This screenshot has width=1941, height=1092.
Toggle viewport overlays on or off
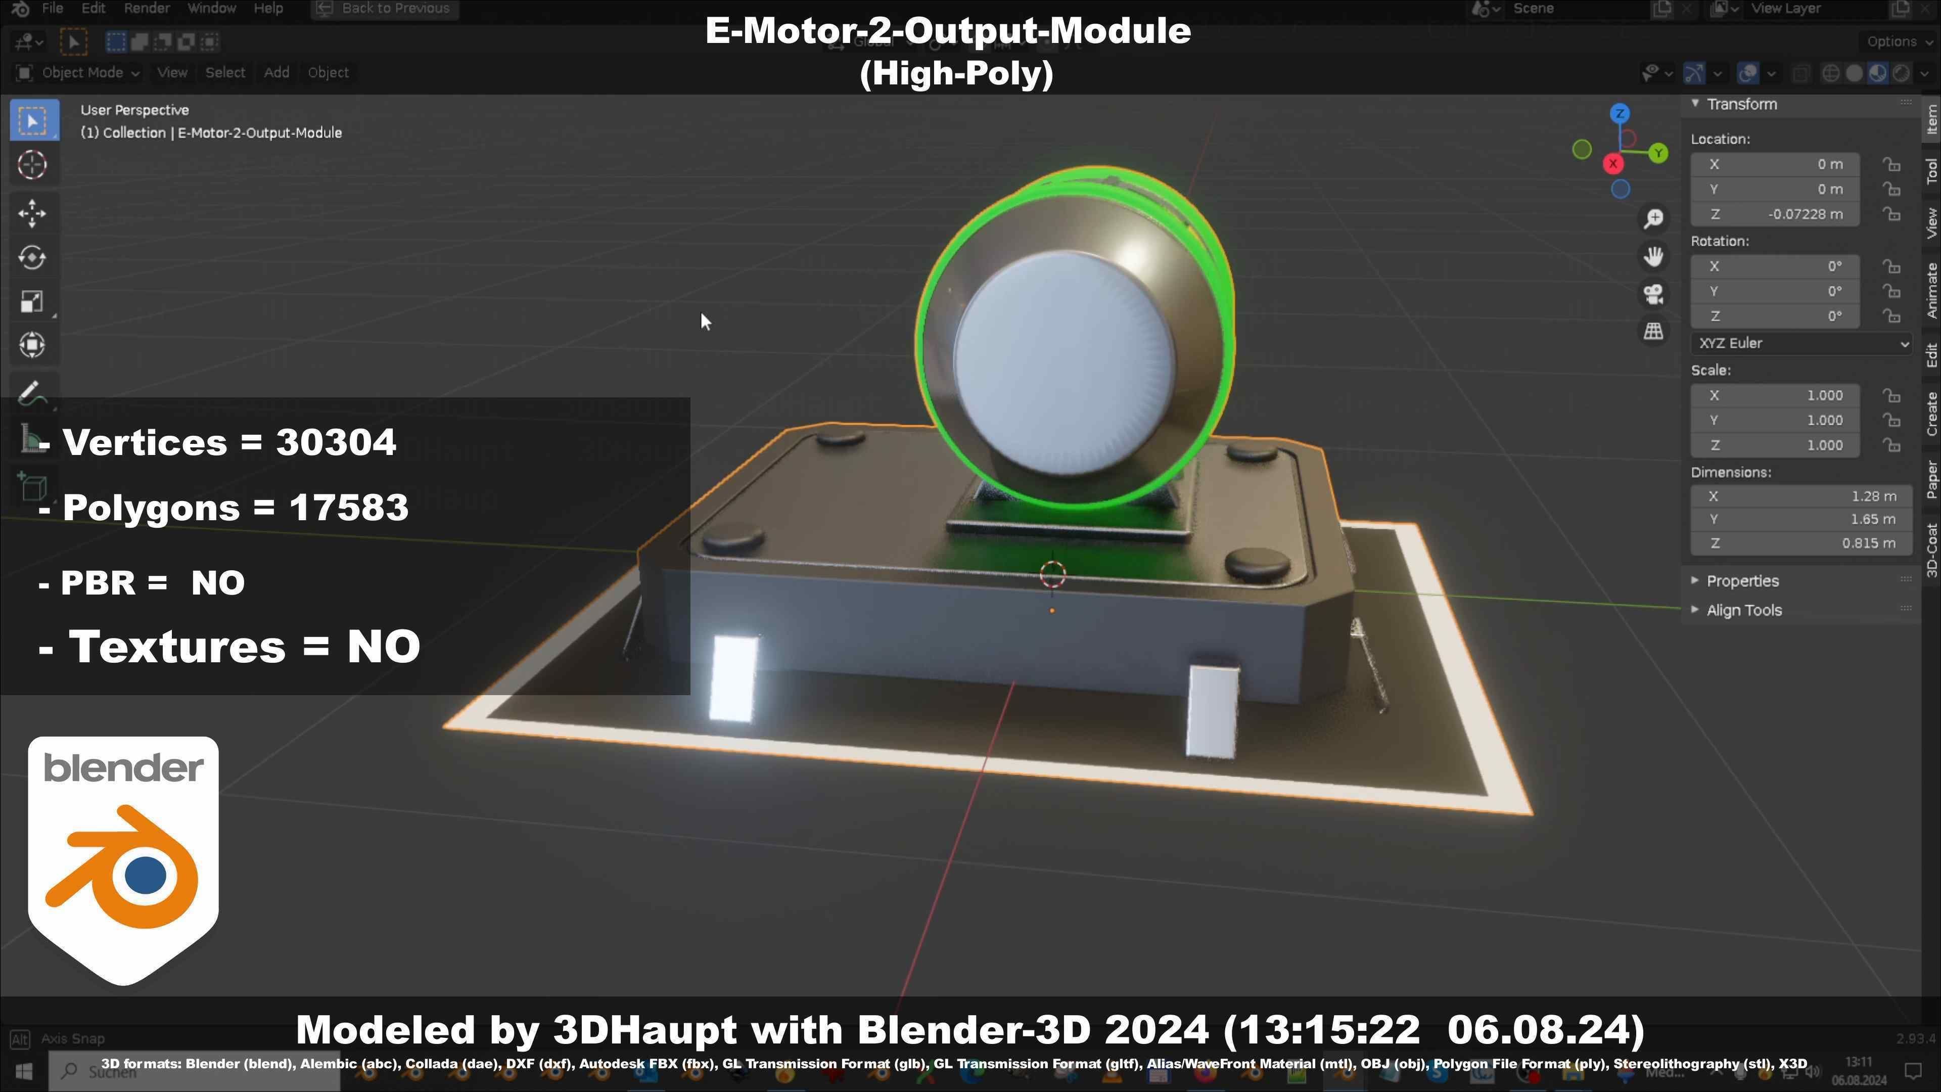click(1747, 73)
